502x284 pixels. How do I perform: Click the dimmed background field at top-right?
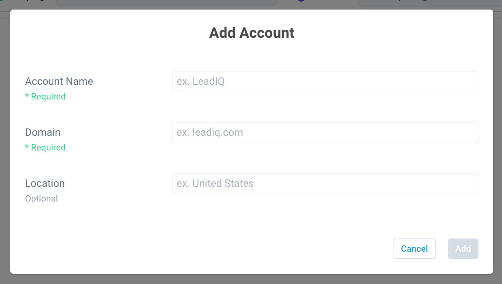click(427, 2)
